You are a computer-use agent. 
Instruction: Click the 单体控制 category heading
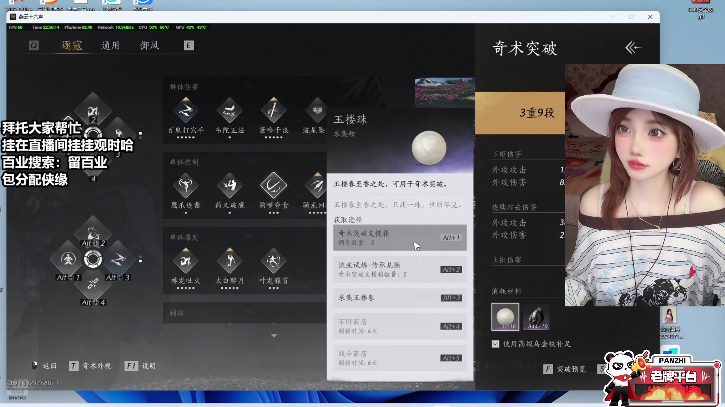click(x=184, y=162)
